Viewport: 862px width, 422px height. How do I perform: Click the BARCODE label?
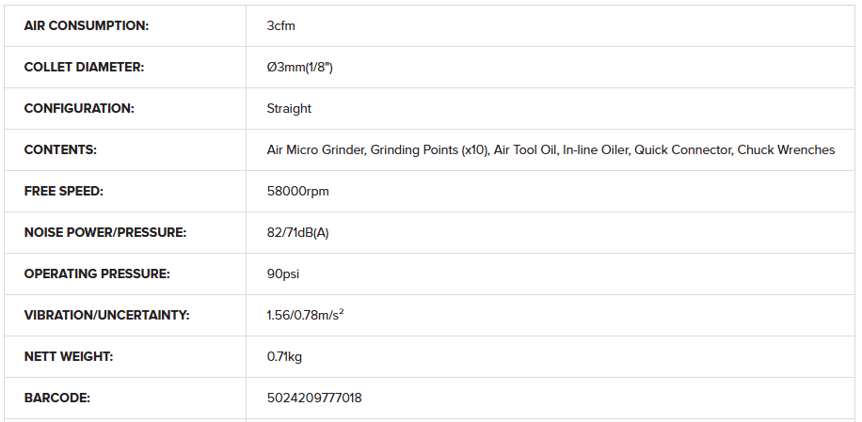(57, 398)
